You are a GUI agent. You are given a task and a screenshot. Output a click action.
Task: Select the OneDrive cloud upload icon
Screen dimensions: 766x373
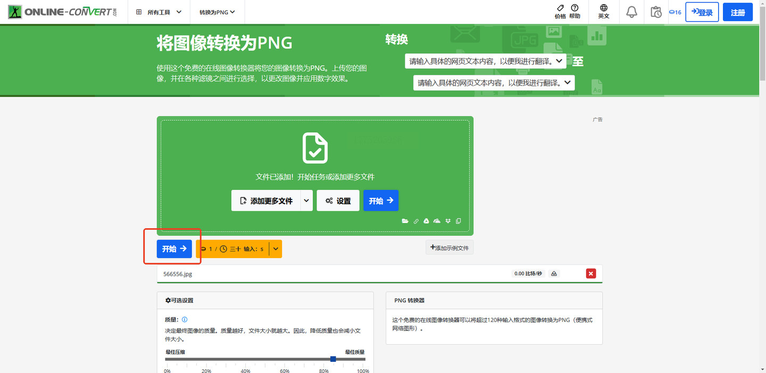437,221
